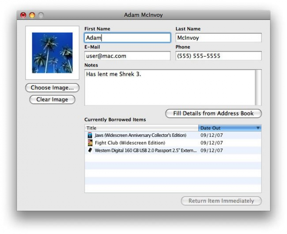Sort by the Title column header

[142, 128]
